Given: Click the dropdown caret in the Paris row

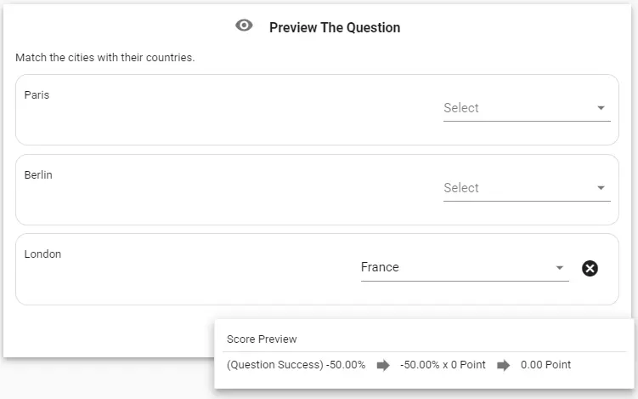Looking at the screenshot, I should point(601,108).
